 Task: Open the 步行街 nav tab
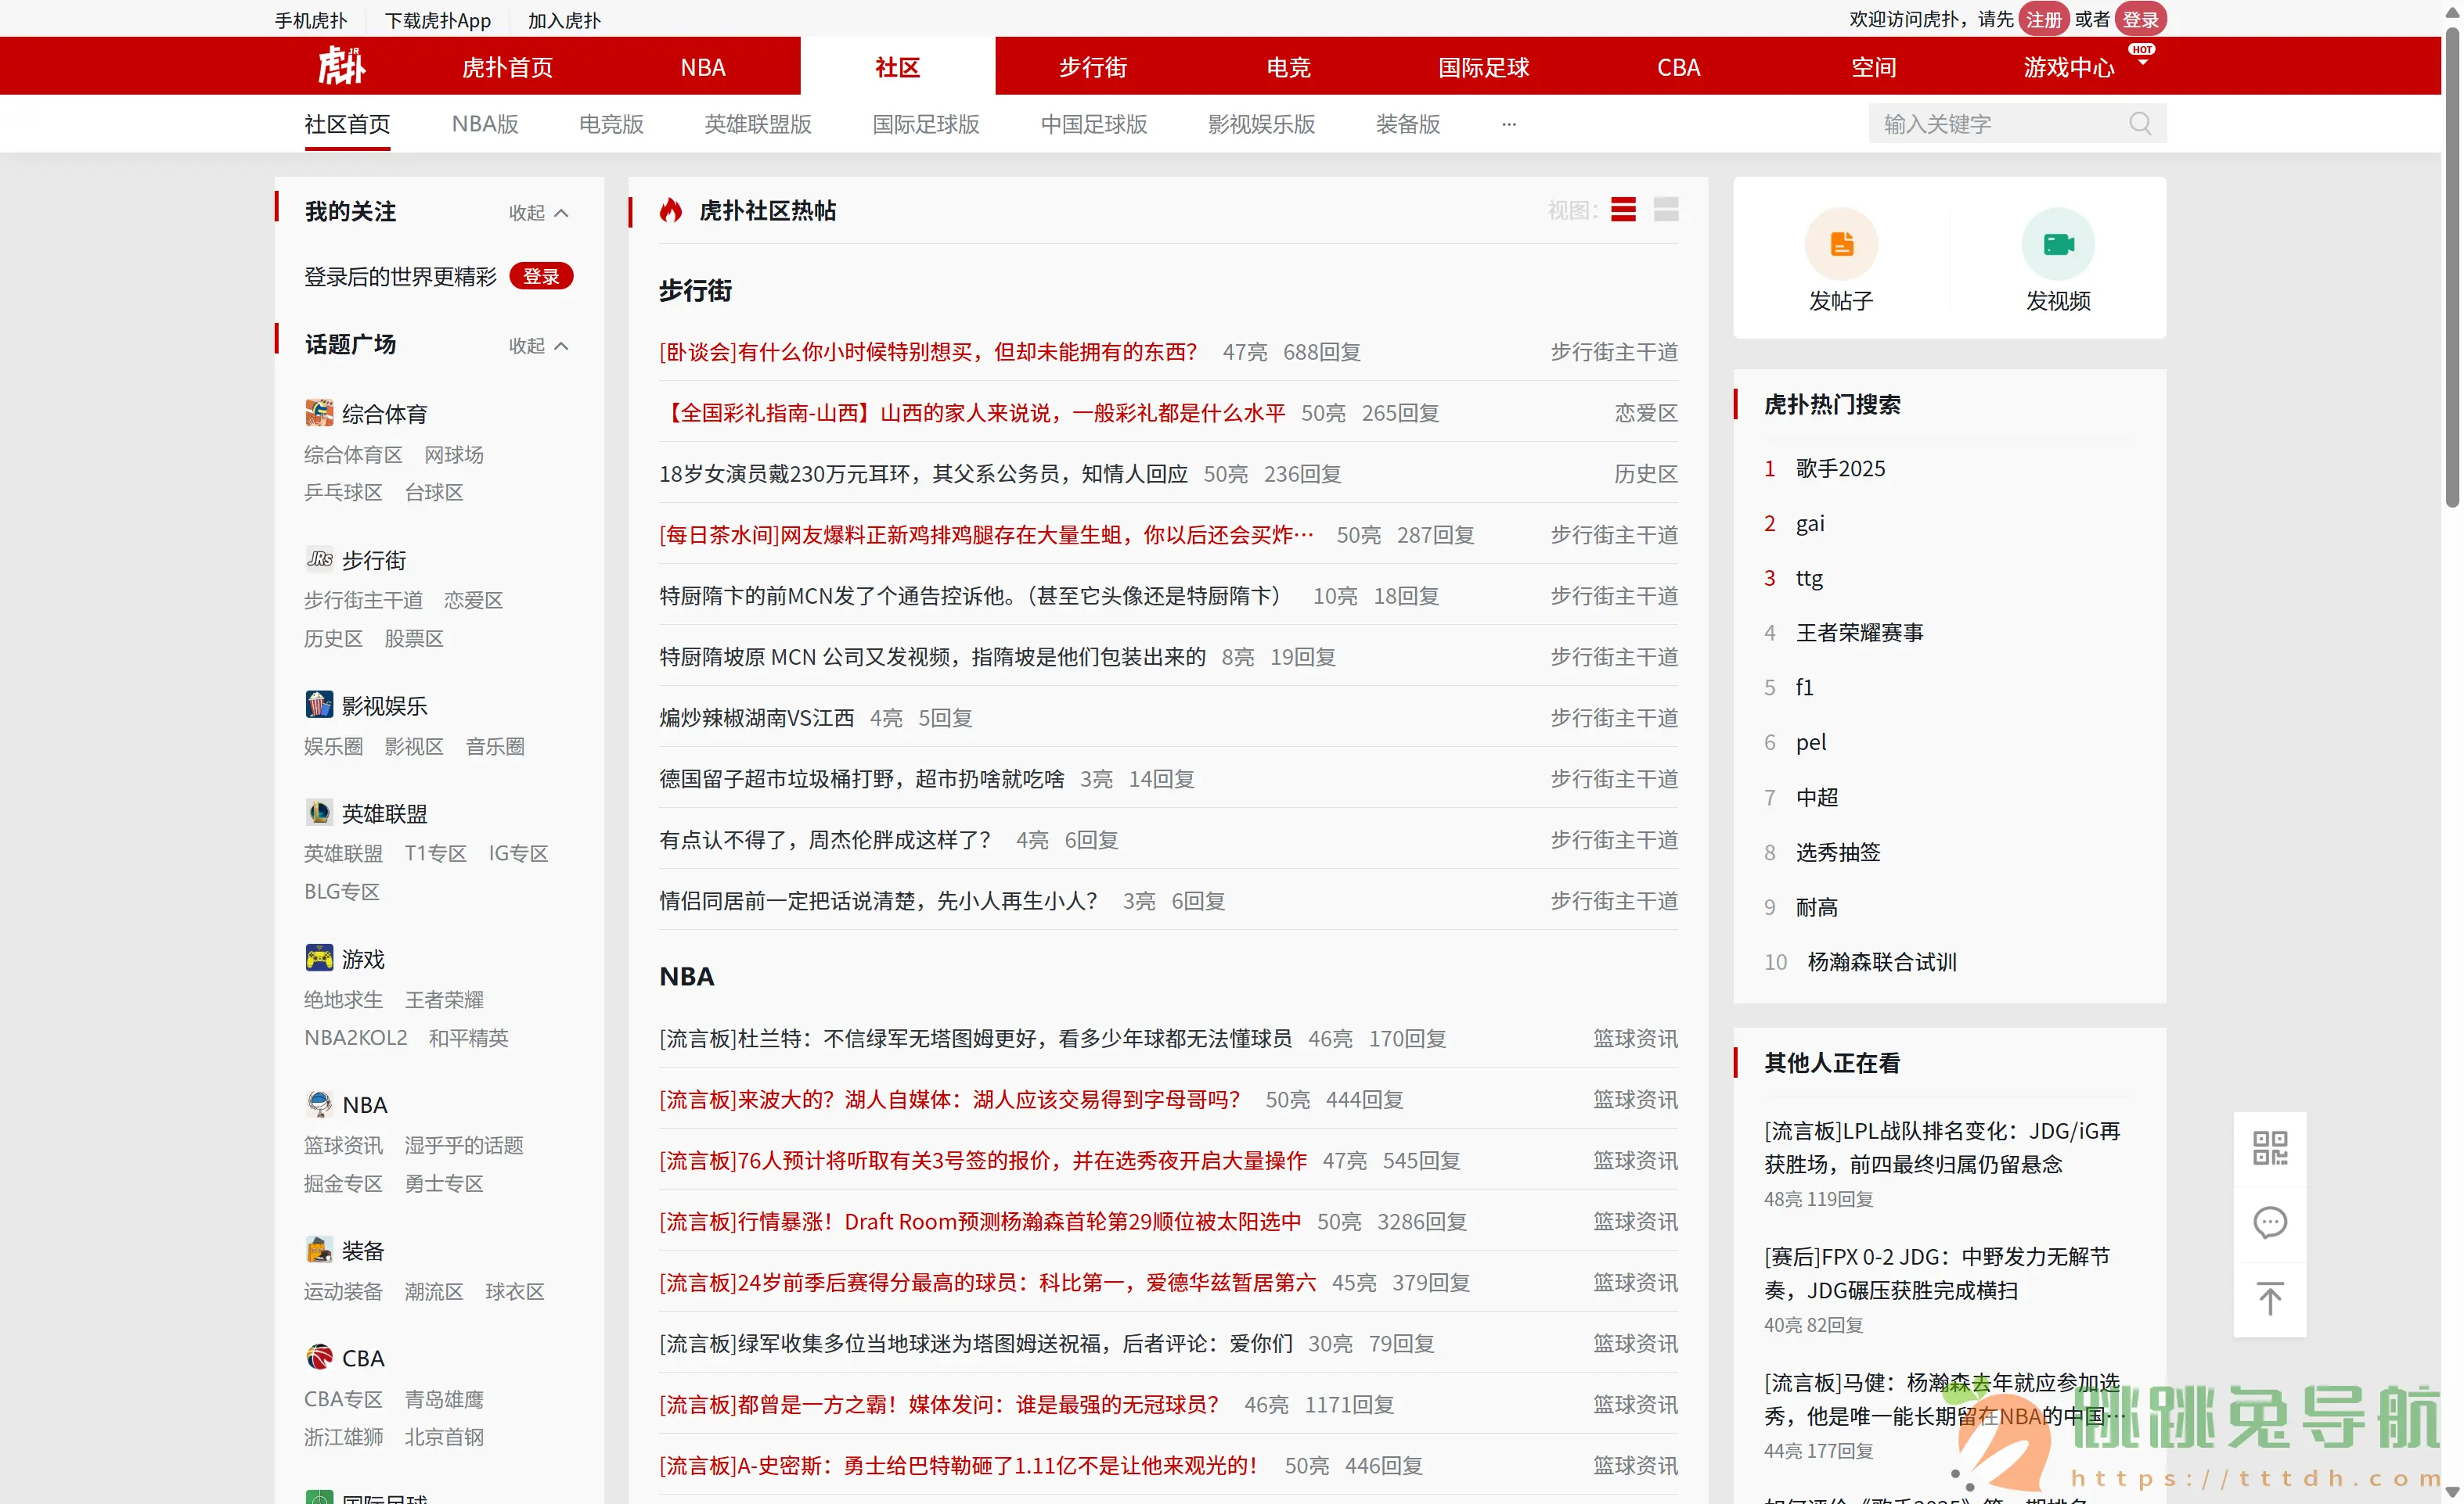[x=1093, y=67]
